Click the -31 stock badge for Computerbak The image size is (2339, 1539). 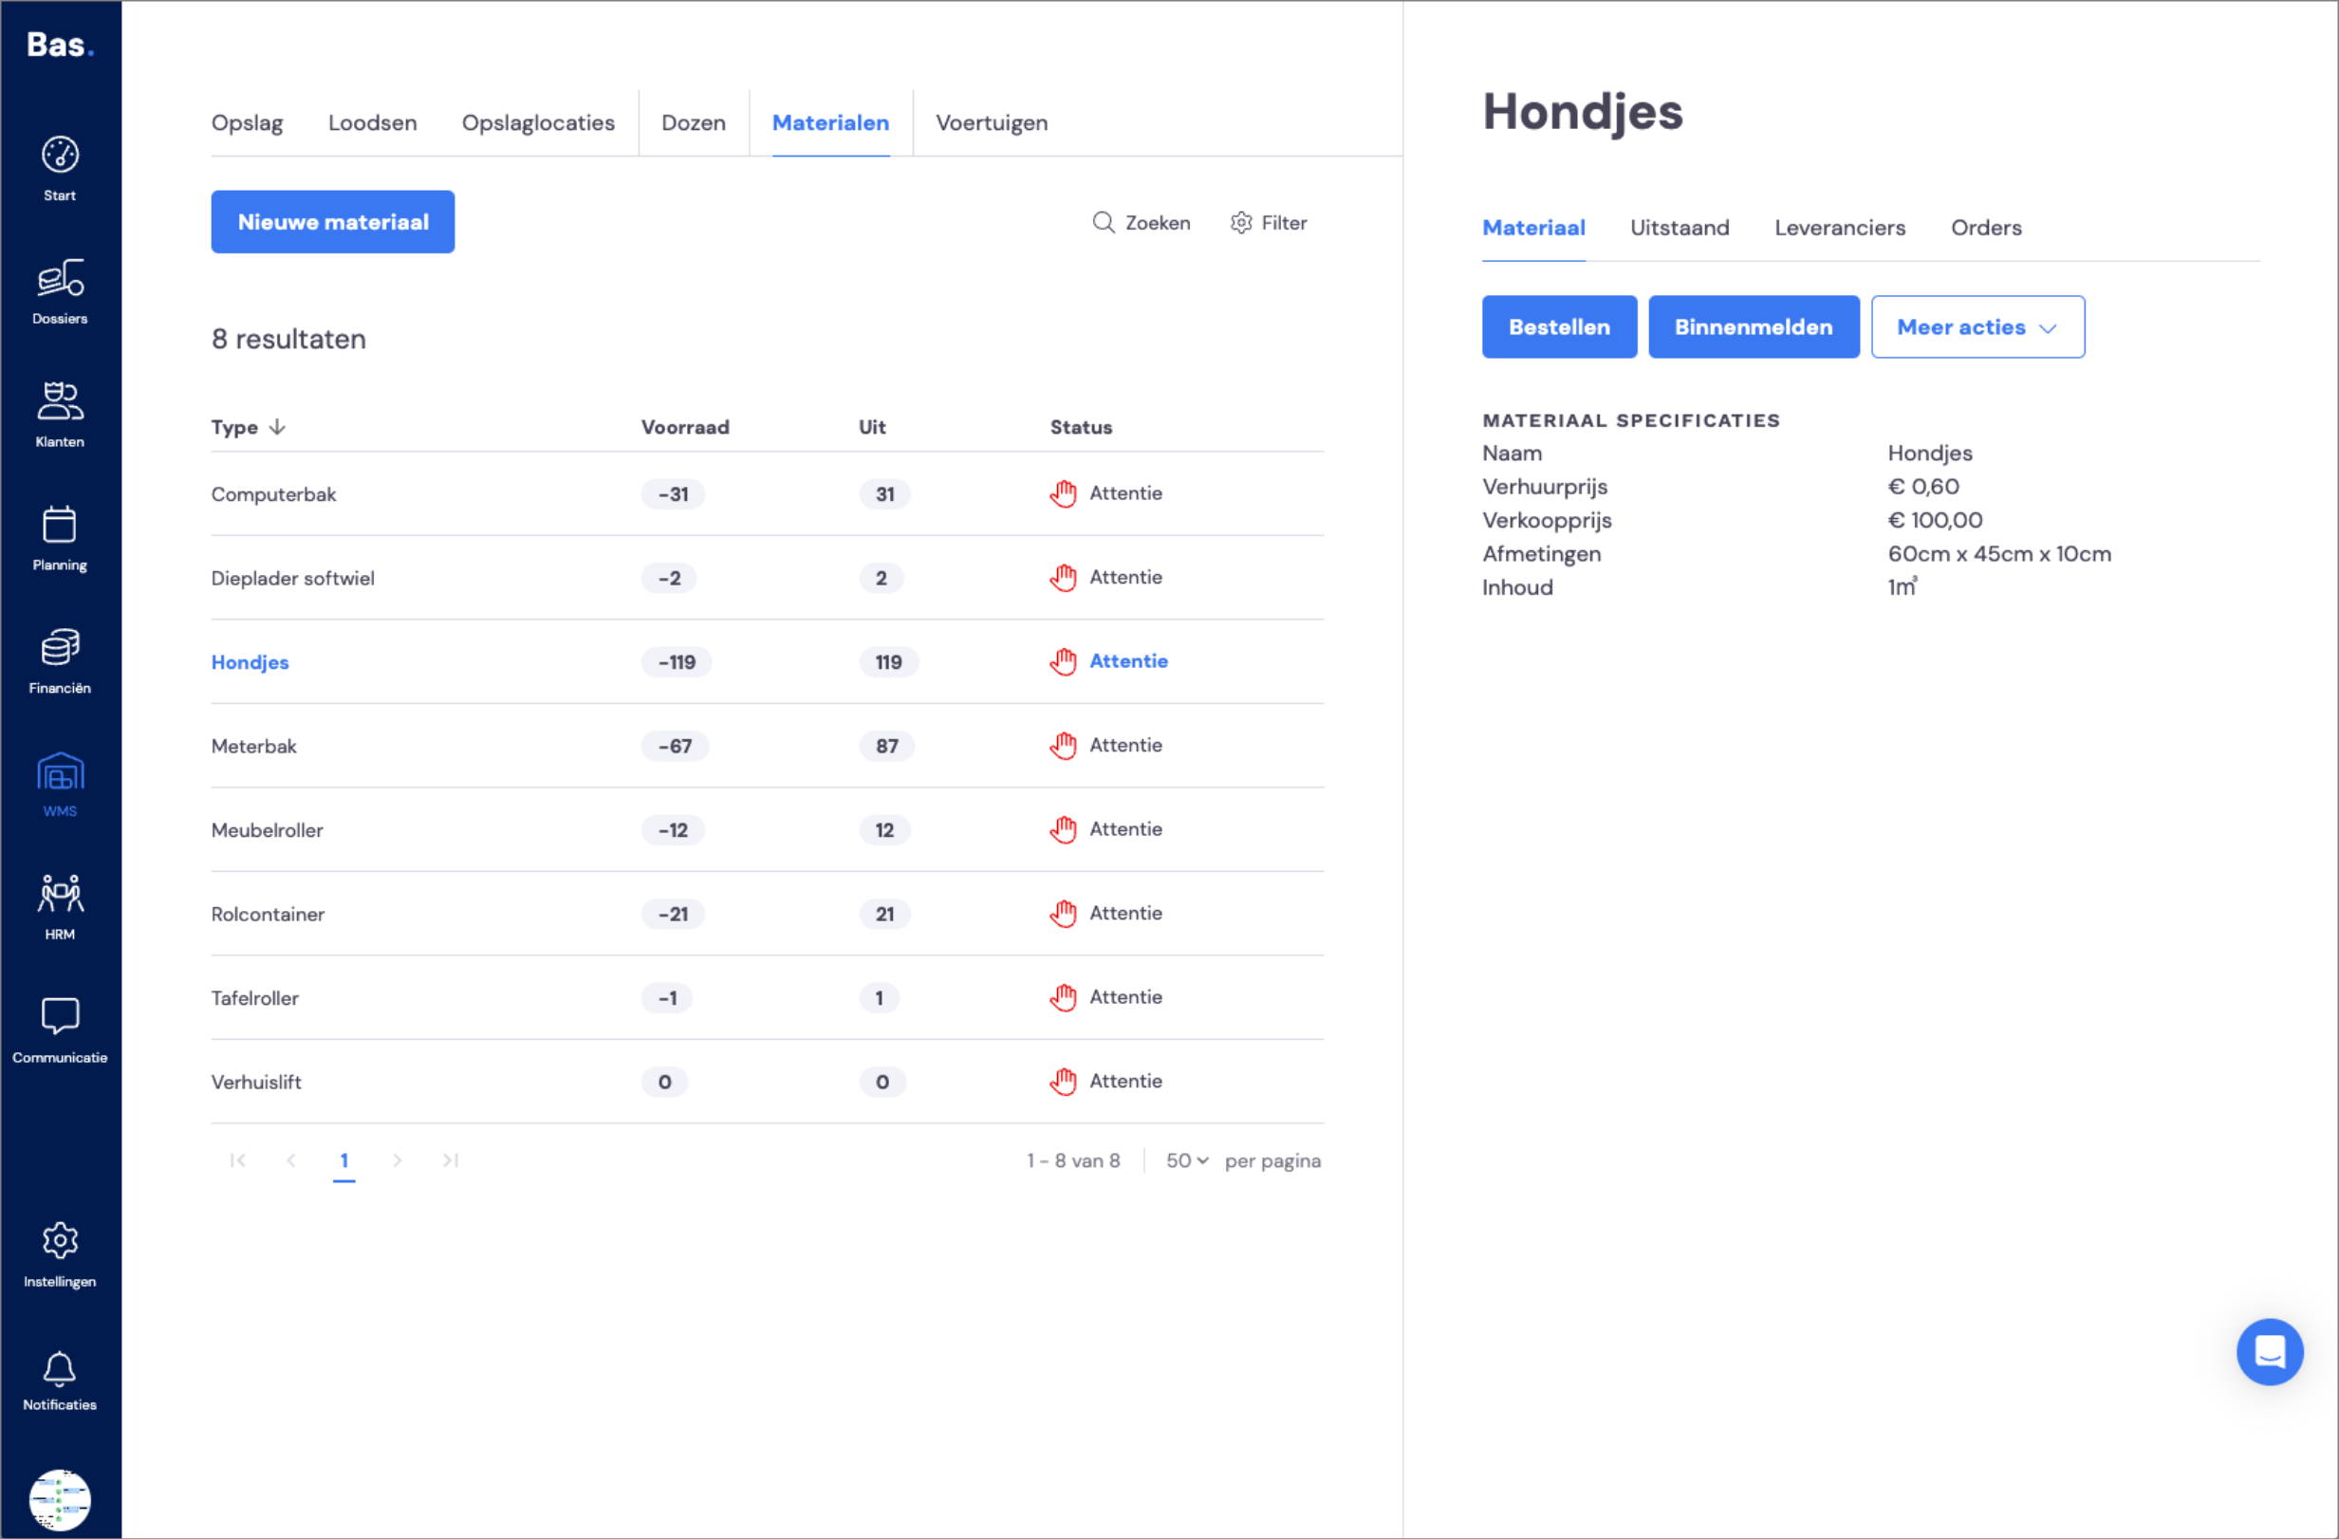pos(672,493)
